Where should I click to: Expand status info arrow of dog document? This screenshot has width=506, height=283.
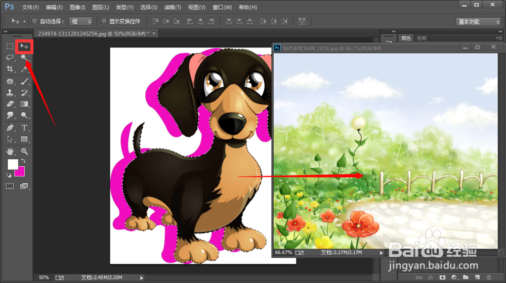click(141, 277)
